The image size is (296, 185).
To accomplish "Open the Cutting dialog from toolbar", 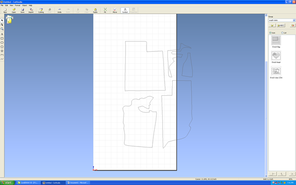I will (x=41, y=10).
